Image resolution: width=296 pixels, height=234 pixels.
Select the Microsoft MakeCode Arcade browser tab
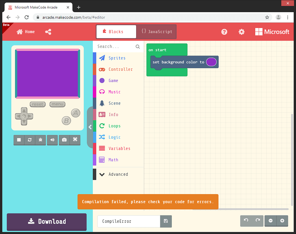pos(38,7)
